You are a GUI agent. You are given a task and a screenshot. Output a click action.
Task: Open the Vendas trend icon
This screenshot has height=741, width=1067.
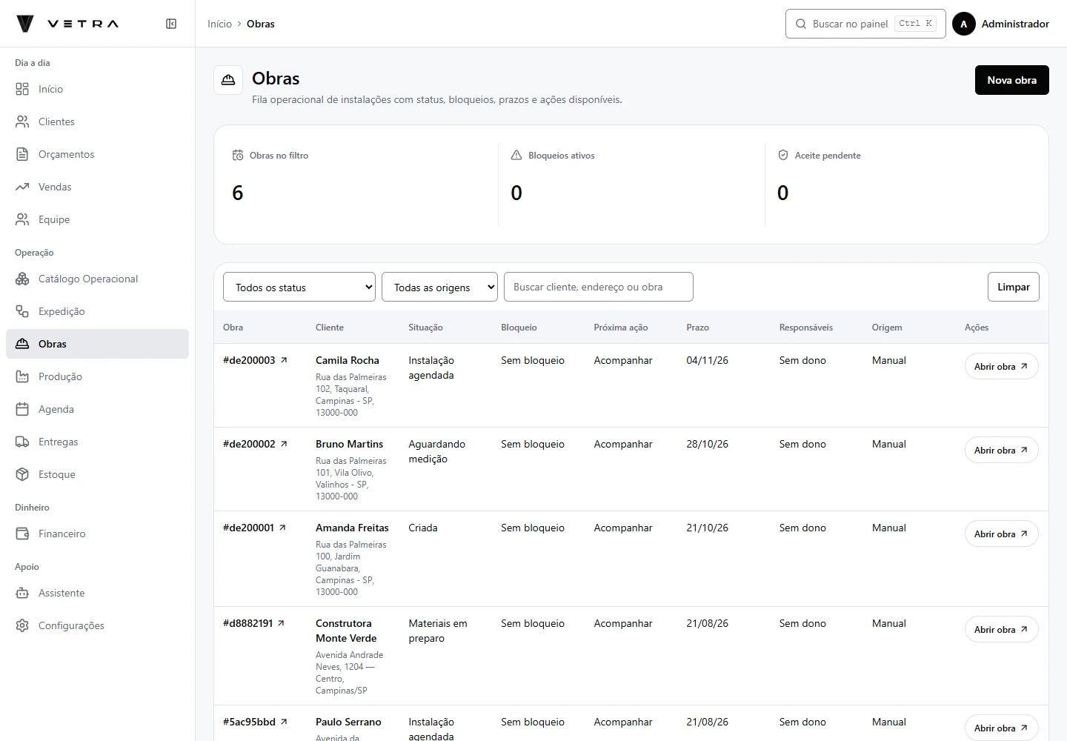coord(22,187)
